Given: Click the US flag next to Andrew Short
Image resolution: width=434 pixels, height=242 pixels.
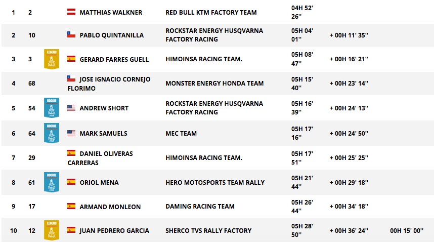Looking at the screenshot, I should (71, 108).
